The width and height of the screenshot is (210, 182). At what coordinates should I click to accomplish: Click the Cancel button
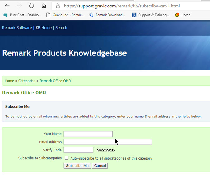[100, 166]
